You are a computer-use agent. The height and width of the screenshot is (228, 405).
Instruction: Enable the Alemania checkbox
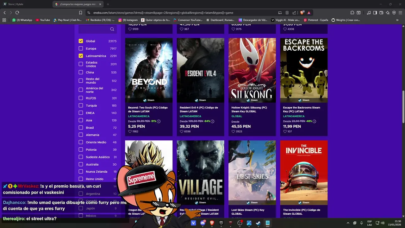pos(81,135)
